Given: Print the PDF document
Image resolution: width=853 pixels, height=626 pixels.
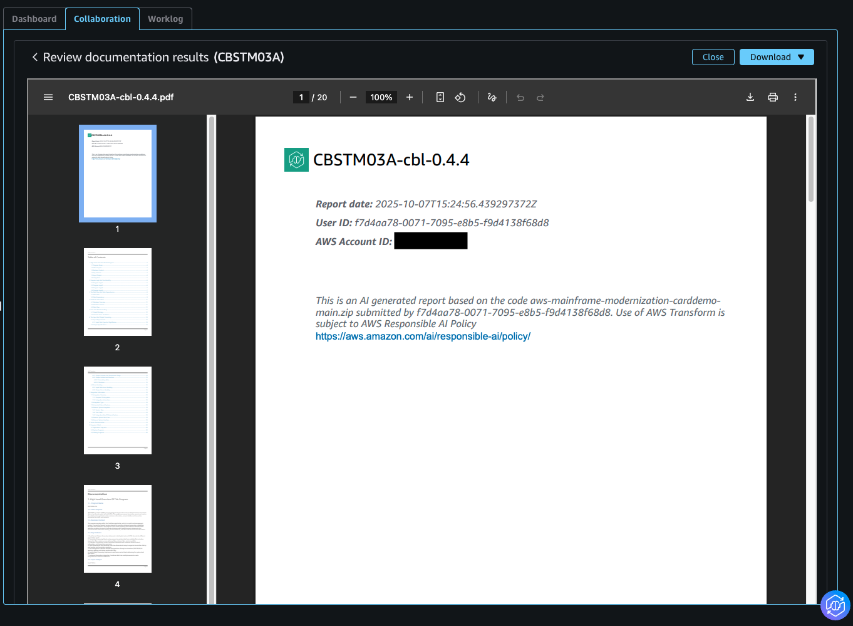Looking at the screenshot, I should pyautogui.click(x=773, y=97).
